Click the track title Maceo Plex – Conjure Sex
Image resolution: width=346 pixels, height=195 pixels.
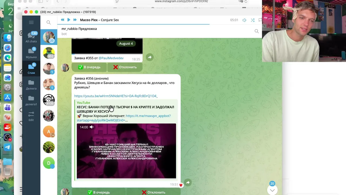(99, 20)
